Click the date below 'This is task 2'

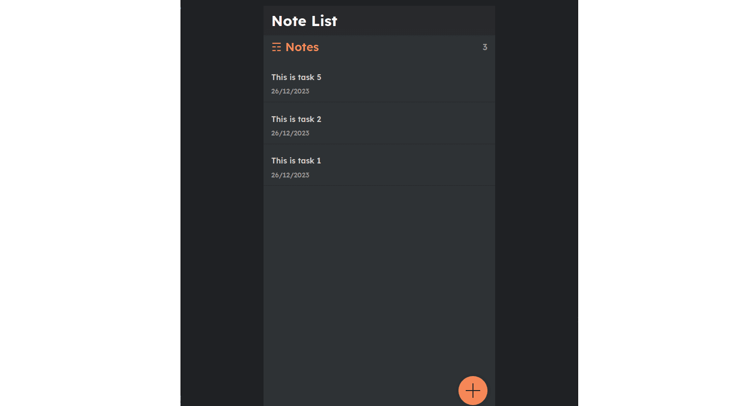[290, 133]
